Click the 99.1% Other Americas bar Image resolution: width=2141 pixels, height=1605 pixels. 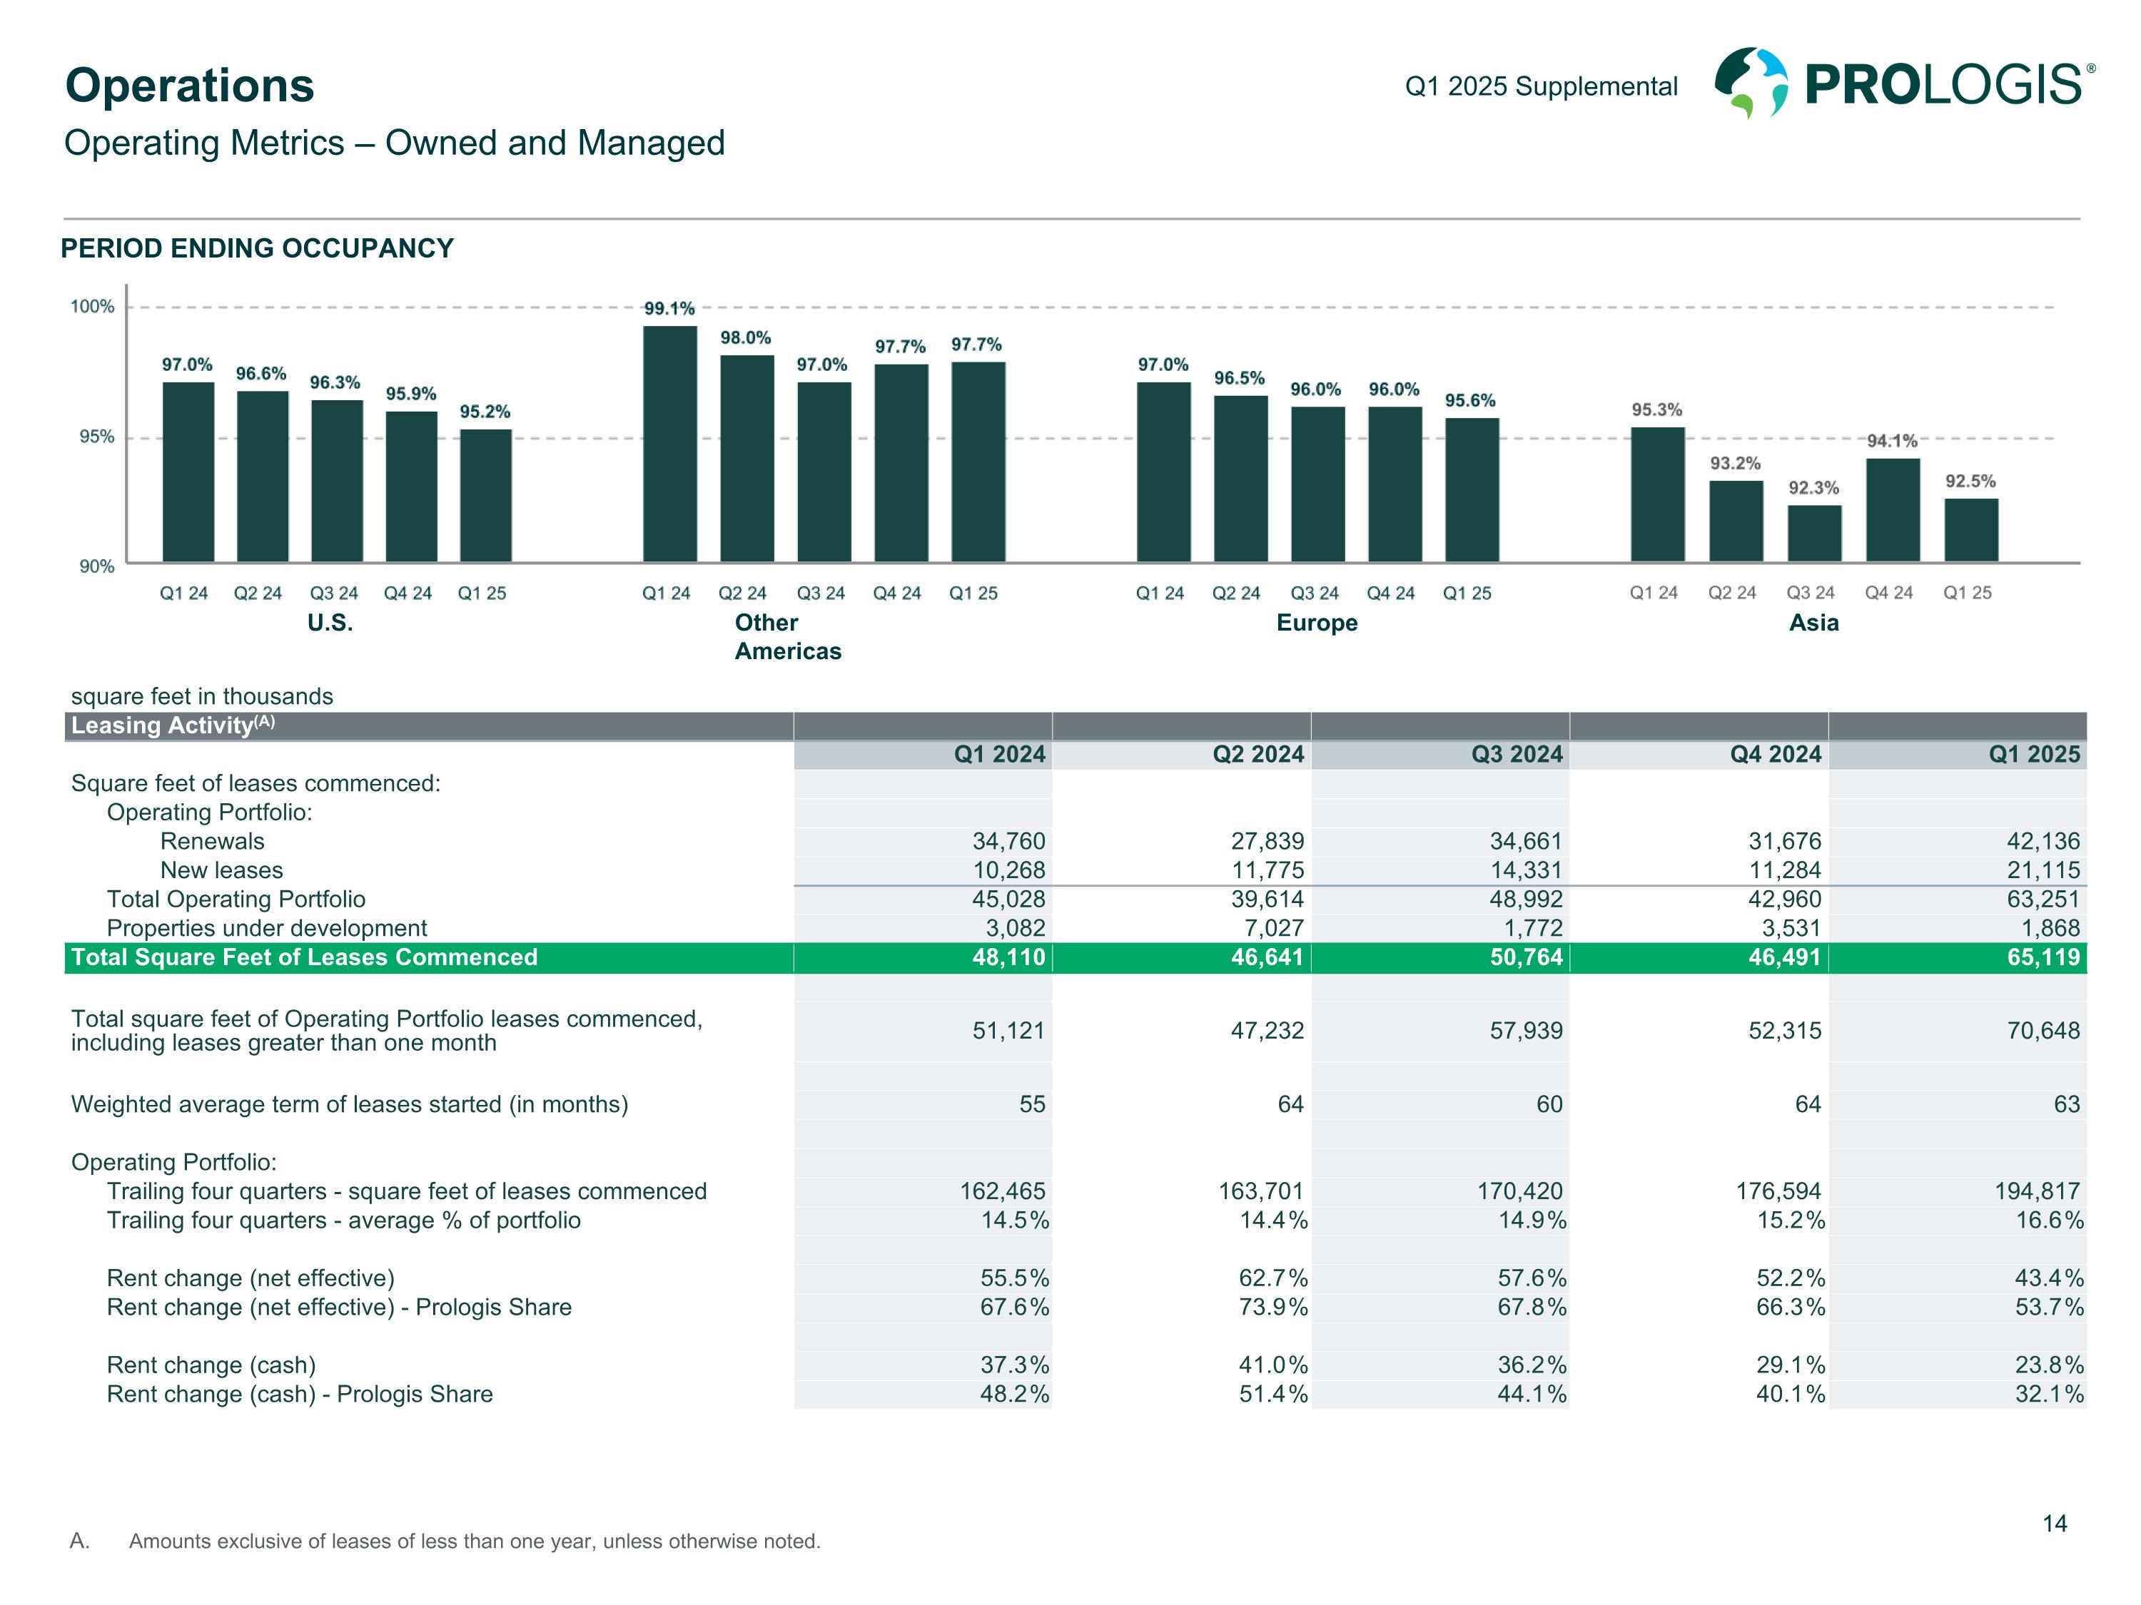point(670,443)
